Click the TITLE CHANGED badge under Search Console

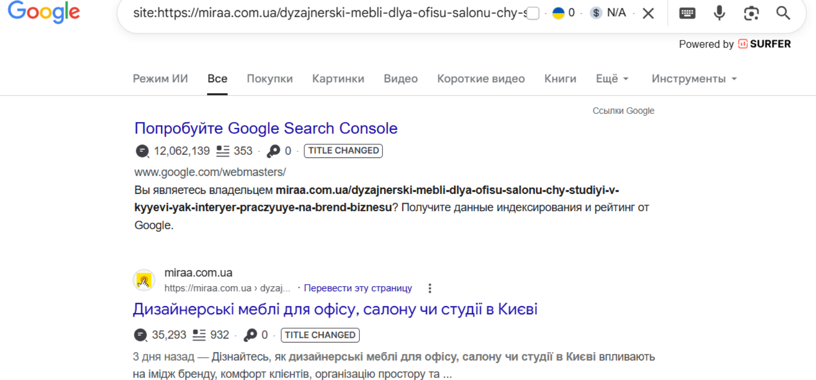tap(343, 151)
